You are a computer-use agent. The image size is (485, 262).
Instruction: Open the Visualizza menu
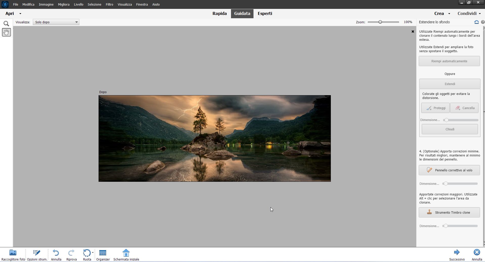point(125,4)
